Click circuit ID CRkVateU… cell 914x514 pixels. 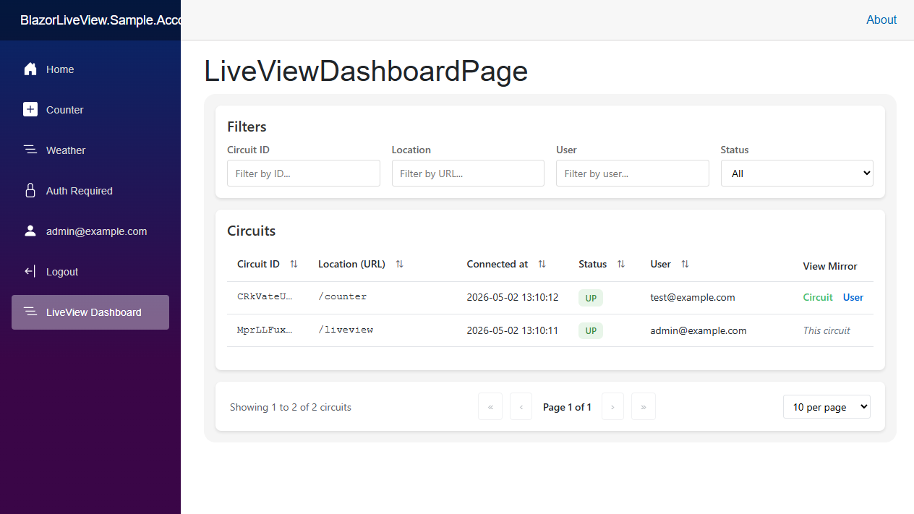(265, 297)
